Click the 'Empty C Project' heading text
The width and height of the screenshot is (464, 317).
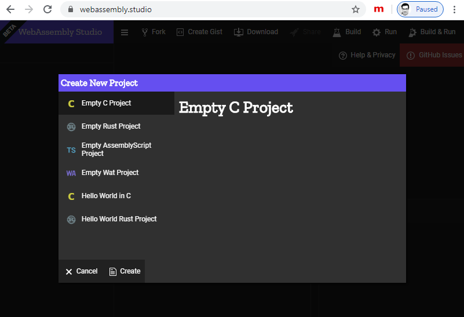[x=236, y=108]
